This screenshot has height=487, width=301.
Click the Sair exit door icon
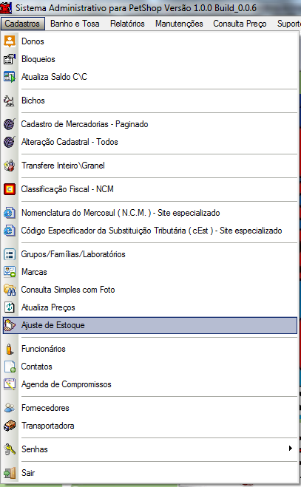10,473
